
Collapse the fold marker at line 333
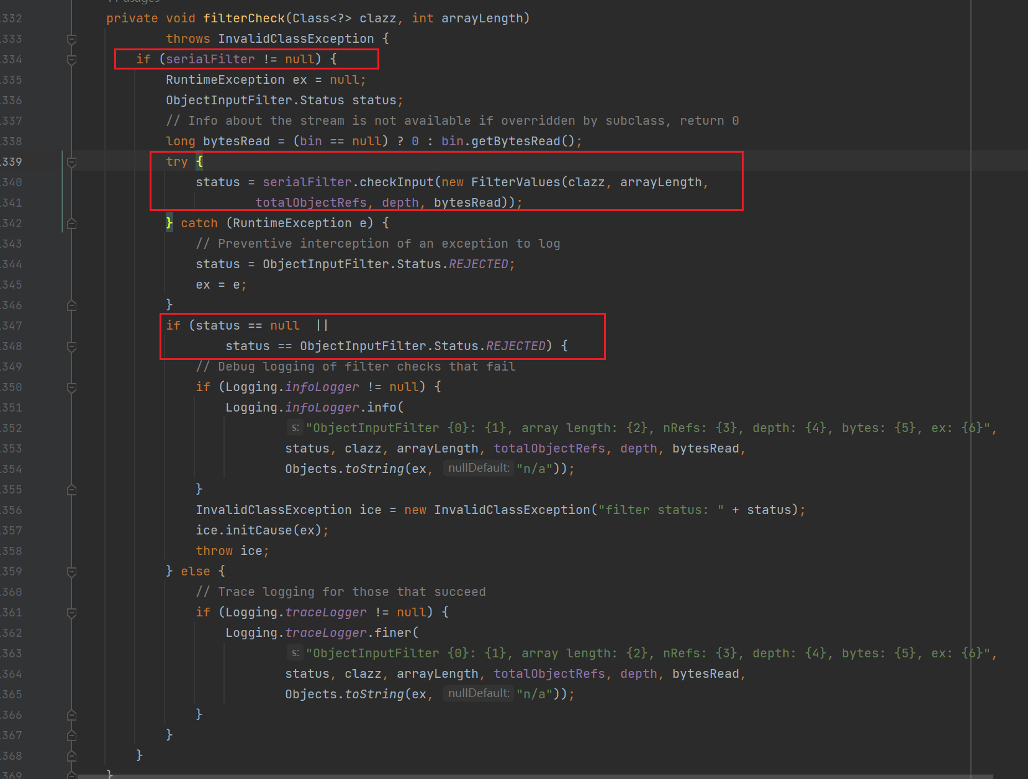71,39
